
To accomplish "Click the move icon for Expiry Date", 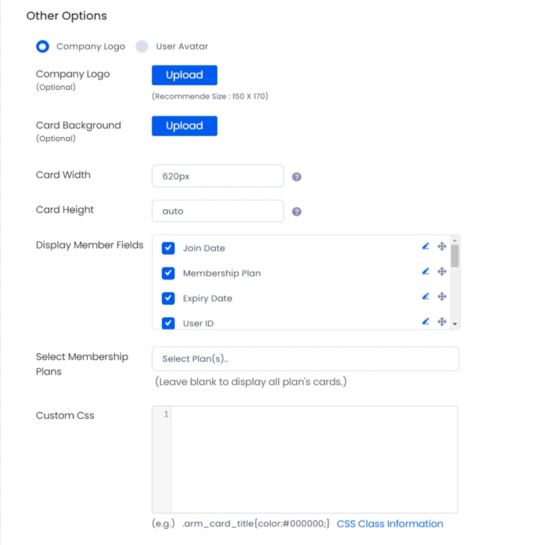I will [x=441, y=297].
